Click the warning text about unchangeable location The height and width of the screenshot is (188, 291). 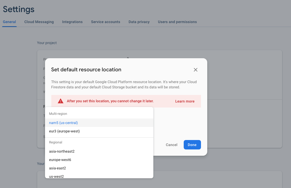tap(110, 101)
